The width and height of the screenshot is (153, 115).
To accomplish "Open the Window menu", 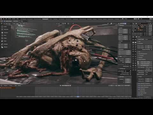I will point(14,19).
